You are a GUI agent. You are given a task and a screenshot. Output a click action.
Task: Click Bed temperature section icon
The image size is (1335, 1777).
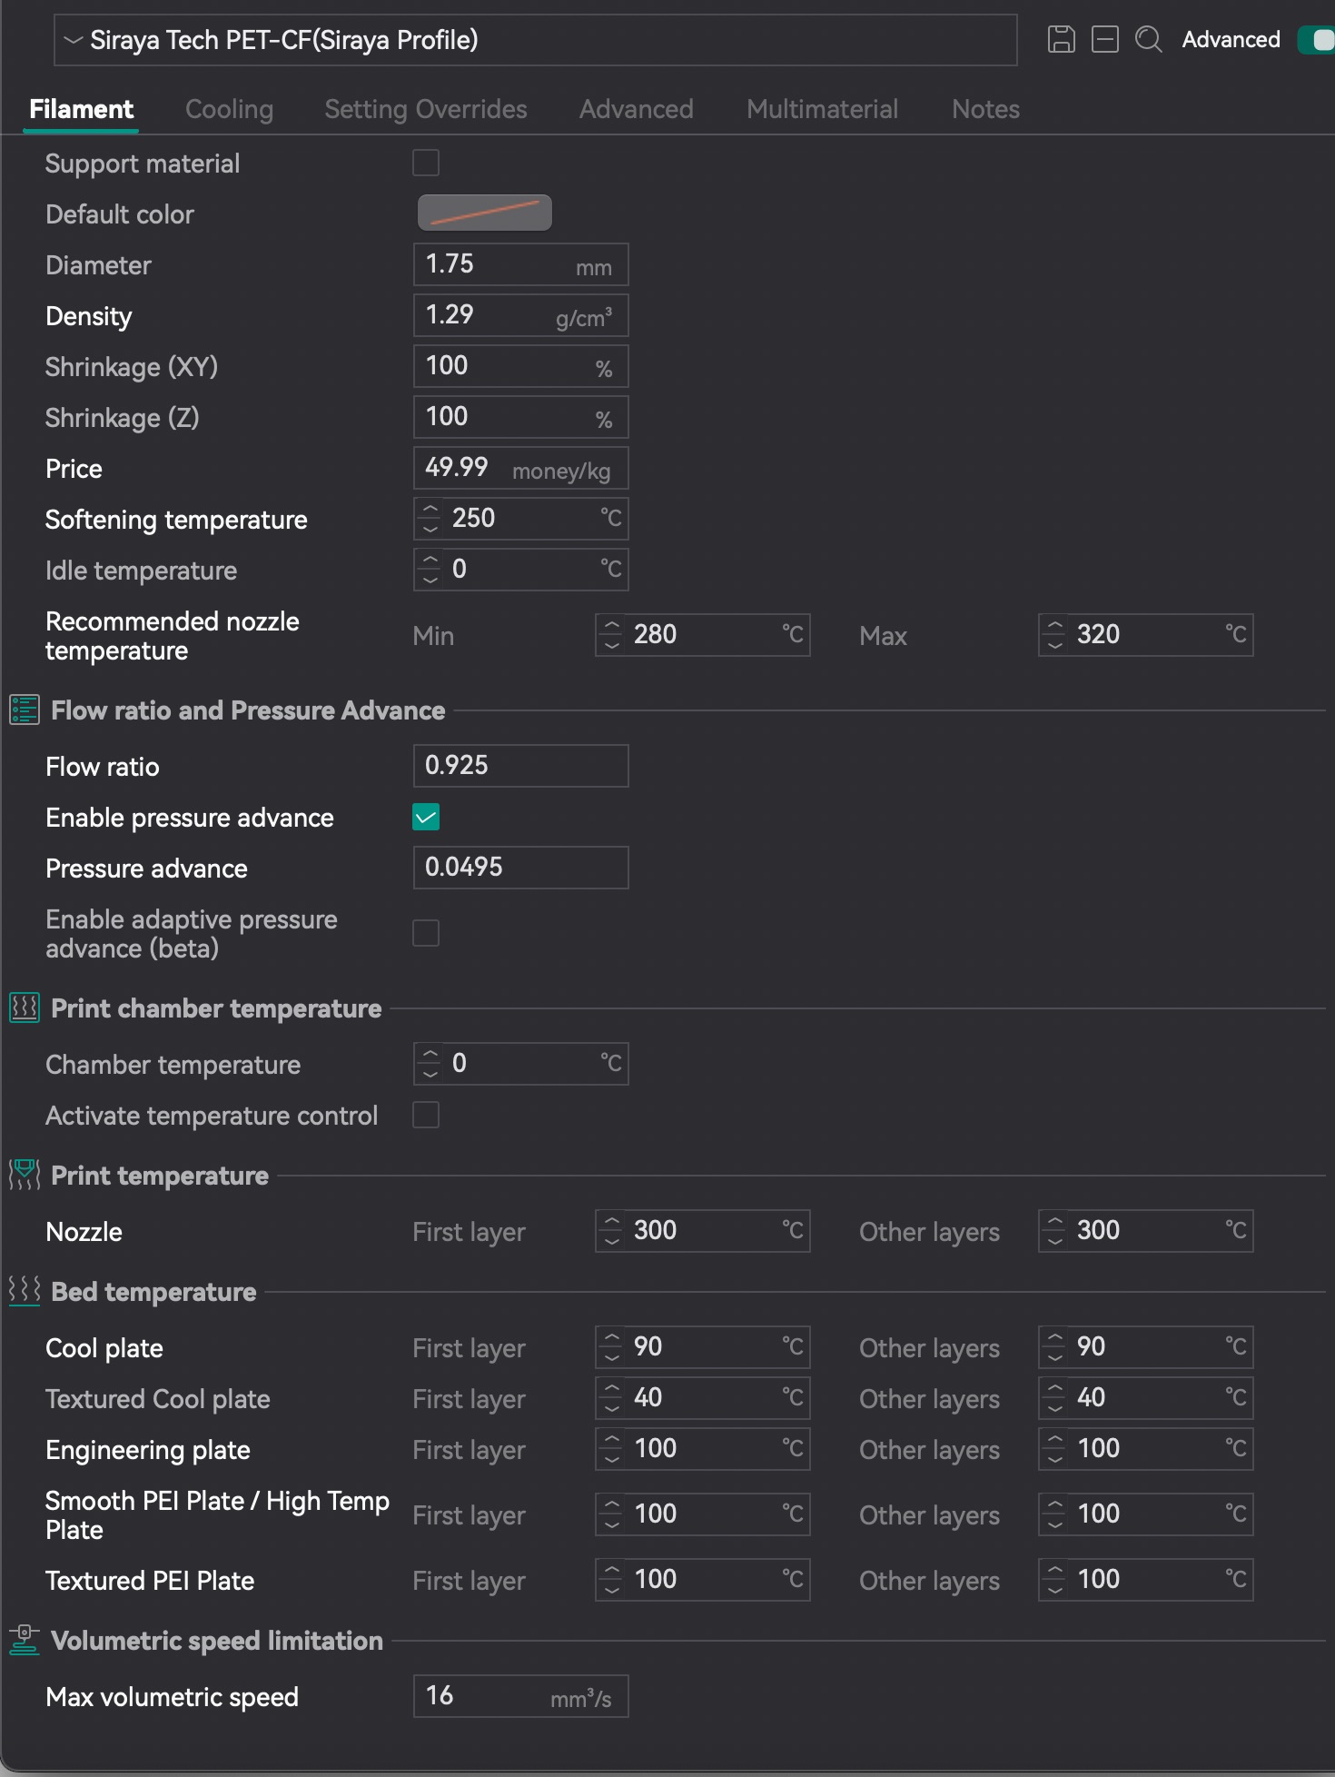25,1291
